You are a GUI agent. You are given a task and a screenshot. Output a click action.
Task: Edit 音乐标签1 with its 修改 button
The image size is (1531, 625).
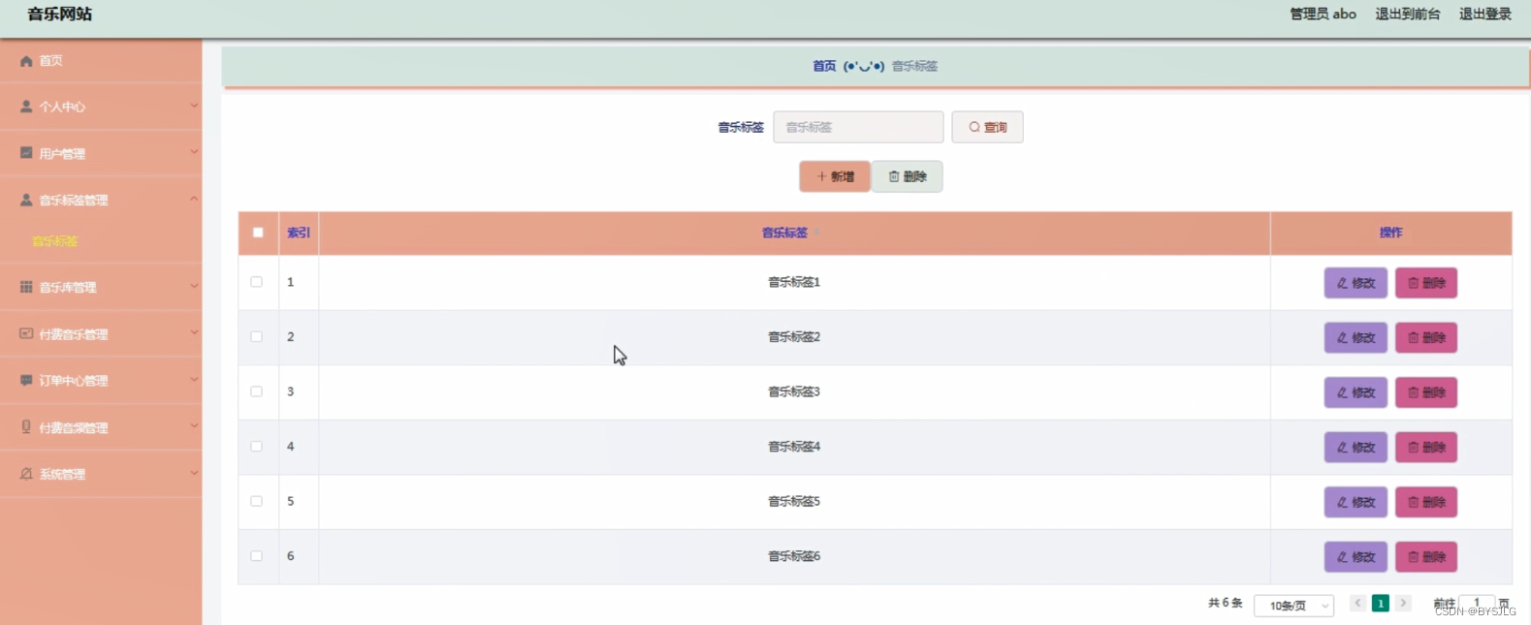pos(1356,283)
